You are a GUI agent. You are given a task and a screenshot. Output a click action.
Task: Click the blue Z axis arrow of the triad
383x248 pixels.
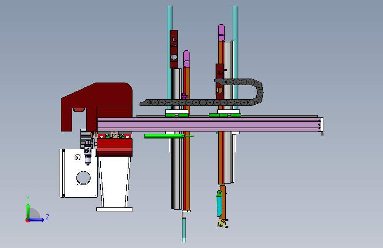point(37,220)
